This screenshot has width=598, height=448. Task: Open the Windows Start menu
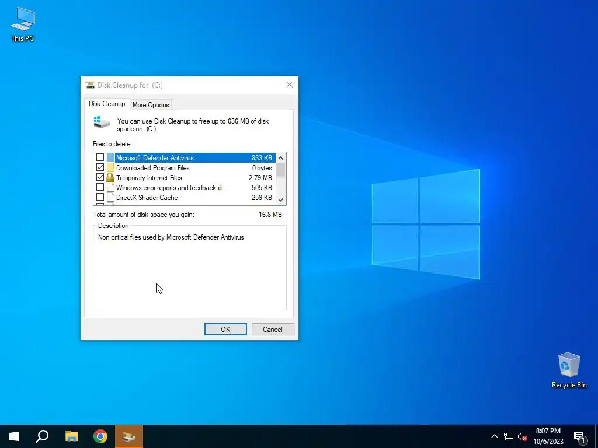[x=14, y=436]
